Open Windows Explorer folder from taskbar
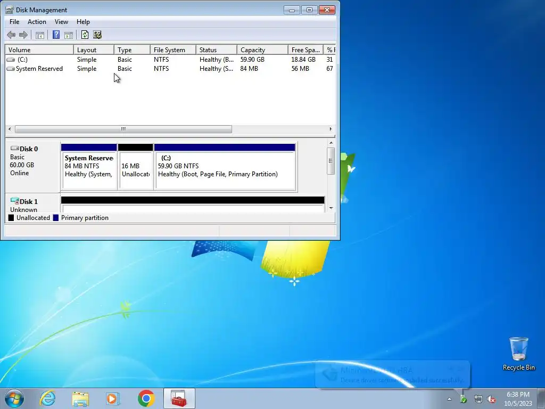Screen dimensions: 545x409 80,398
